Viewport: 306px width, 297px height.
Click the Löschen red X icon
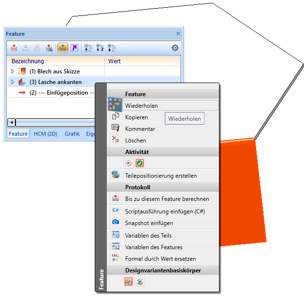[x=116, y=139]
